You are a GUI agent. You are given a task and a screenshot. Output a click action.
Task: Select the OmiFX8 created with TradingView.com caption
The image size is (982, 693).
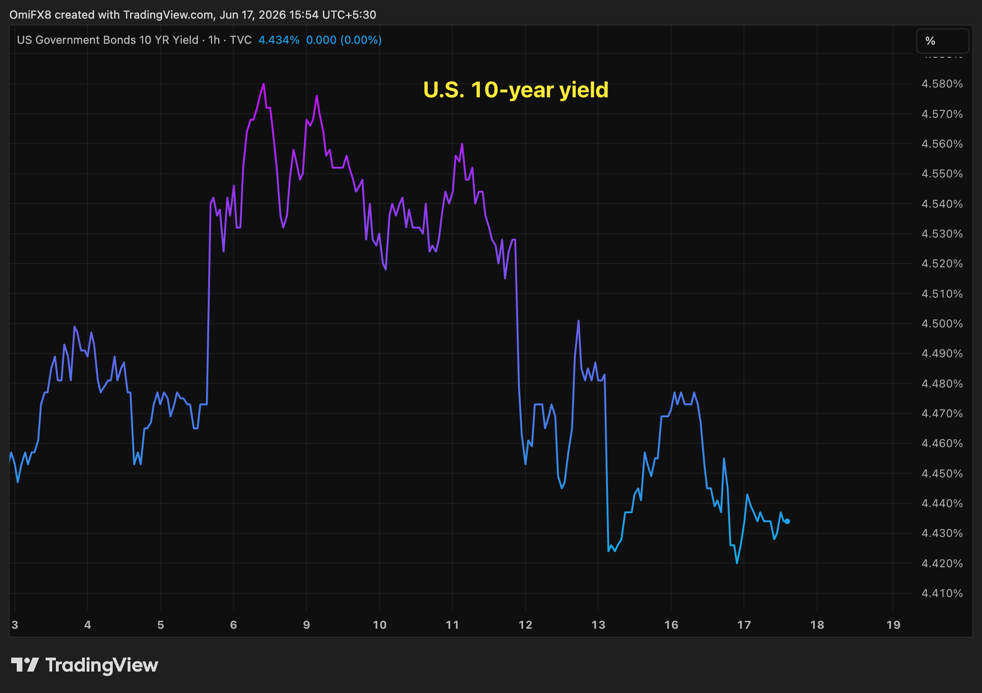point(192,15)
